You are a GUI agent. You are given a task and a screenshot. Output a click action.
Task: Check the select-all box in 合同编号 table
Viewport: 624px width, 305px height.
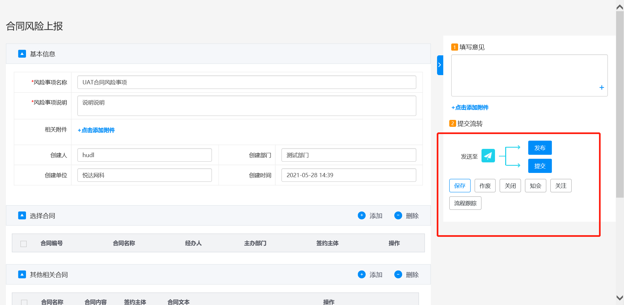[x=24, y=244]
